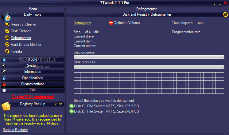
Task: Open the Tools menu section
Action: (33, 59)
